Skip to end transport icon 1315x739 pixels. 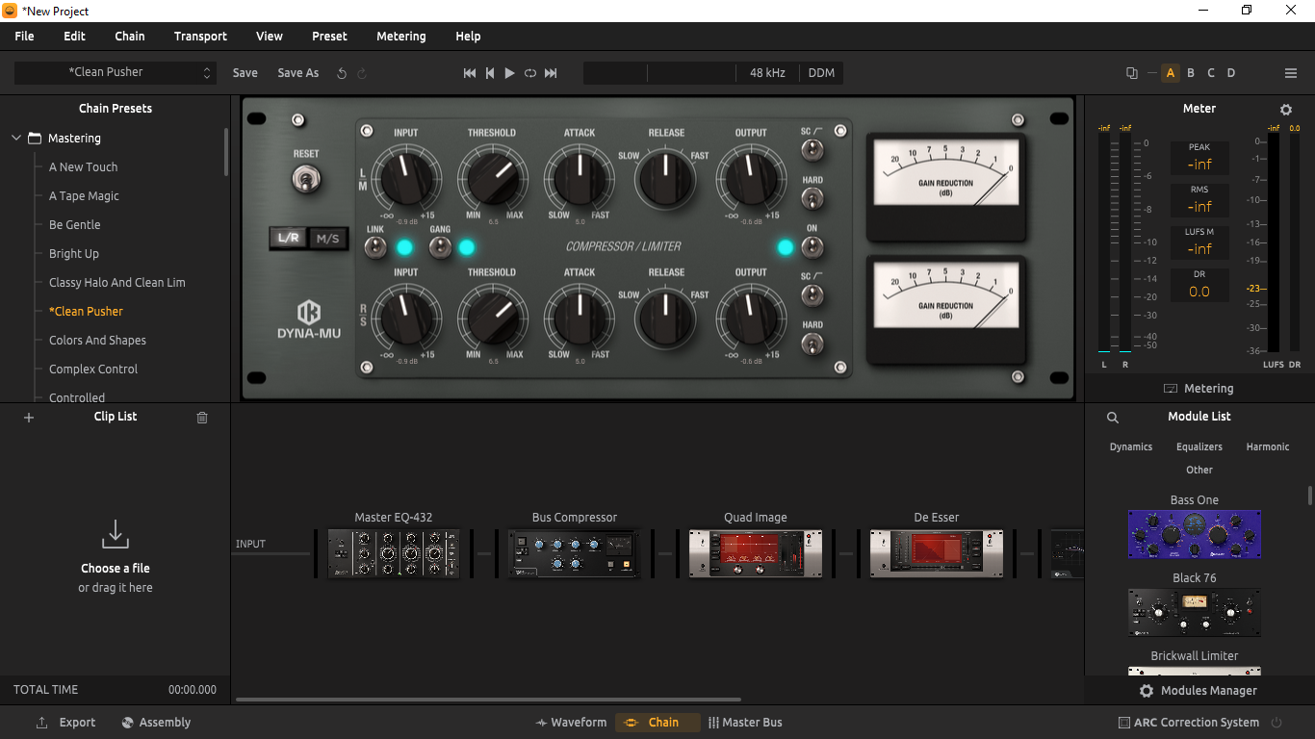tap(551, 73)
